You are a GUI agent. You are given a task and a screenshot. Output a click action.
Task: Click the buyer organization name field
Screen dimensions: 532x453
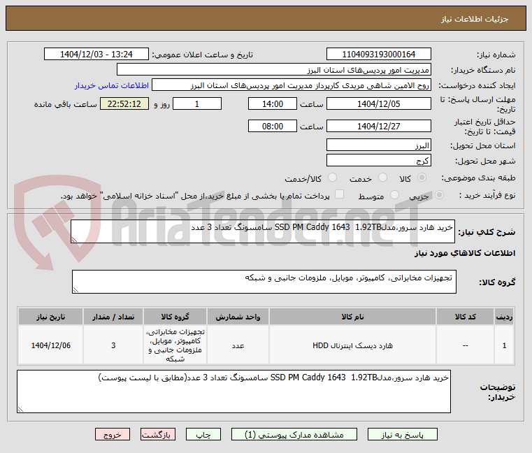click(274, 70)
